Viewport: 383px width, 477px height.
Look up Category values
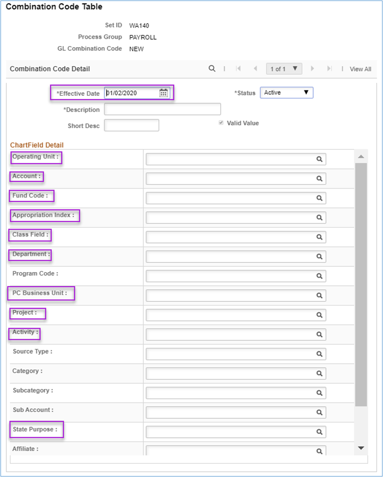[x=319, y=373]
